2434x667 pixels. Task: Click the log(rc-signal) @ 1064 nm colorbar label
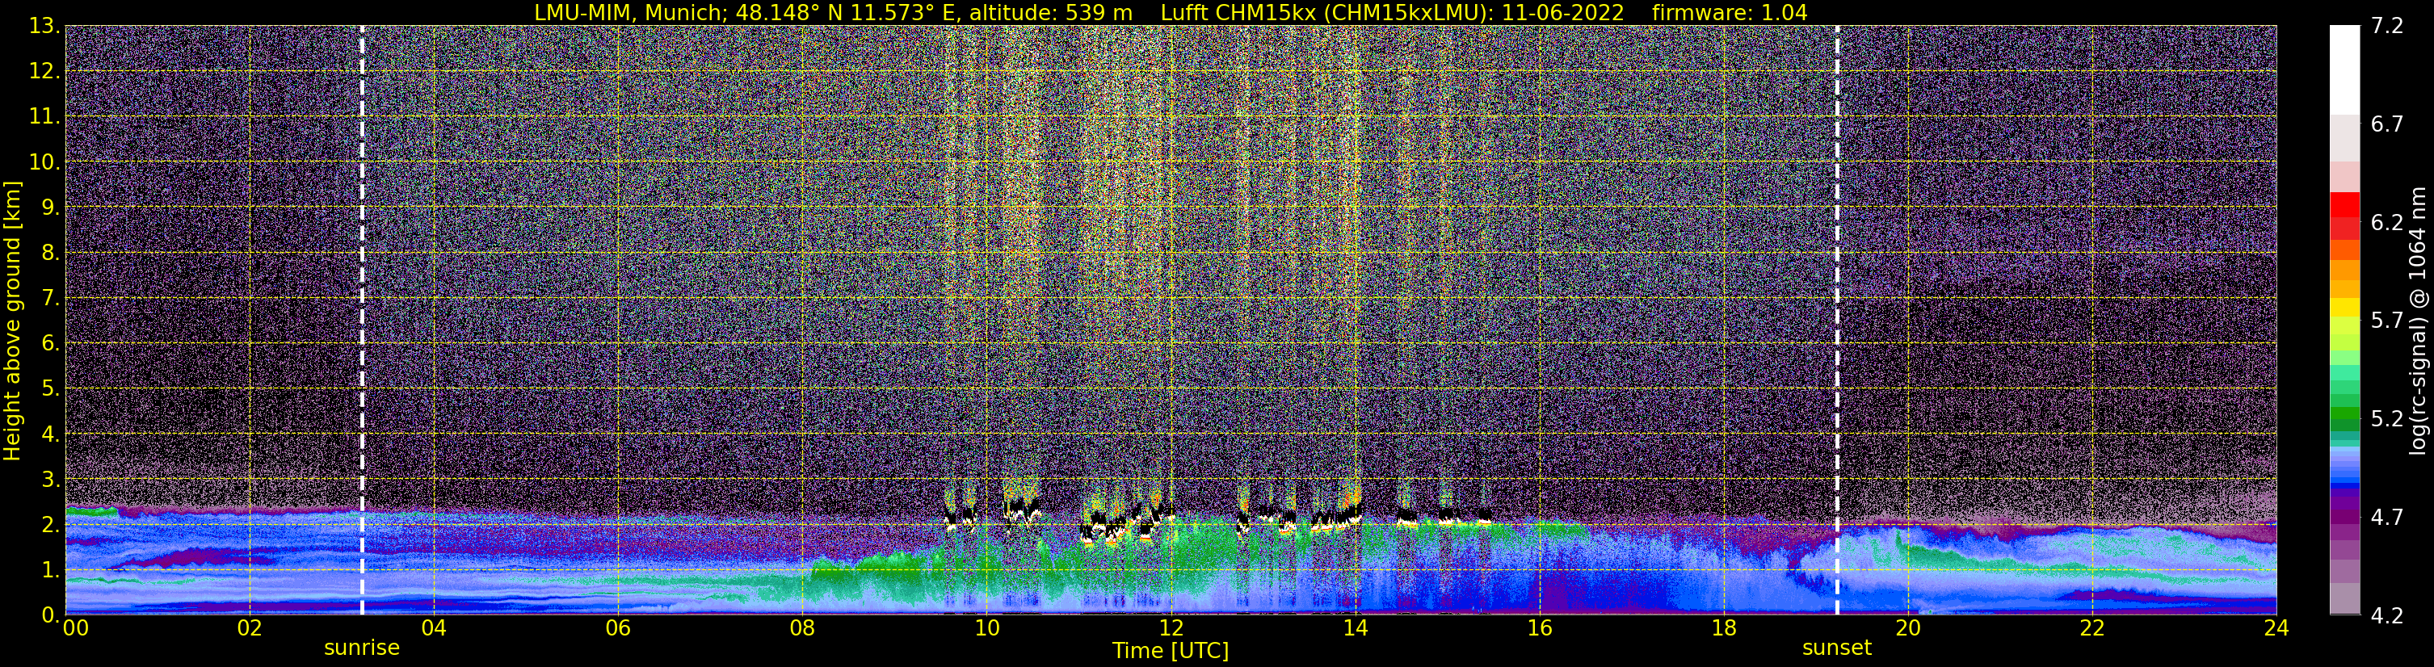point(2418,321)
